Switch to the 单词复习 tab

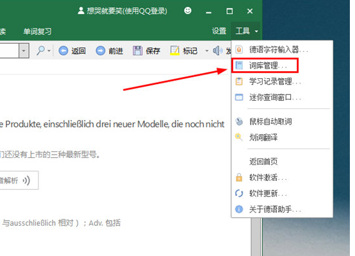[37, 31]
